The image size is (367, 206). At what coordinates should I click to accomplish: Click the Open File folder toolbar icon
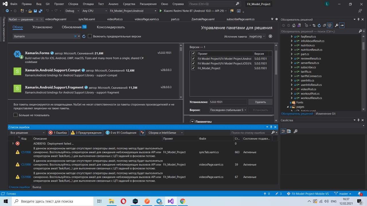pyautogui.click(x=30, y=11)
